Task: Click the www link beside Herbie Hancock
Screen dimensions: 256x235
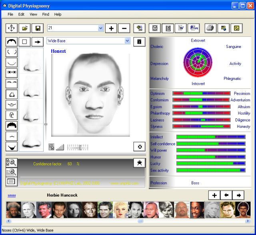Action: [x=12, y=195]
